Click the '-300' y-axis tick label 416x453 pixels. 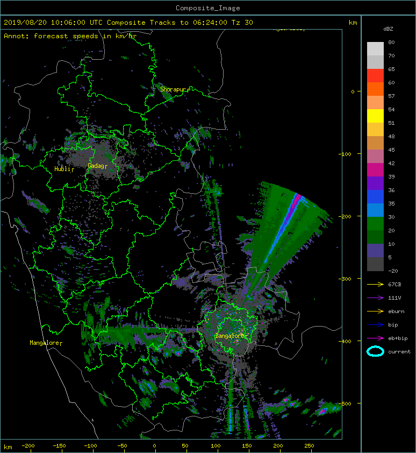tap(345, 279)
